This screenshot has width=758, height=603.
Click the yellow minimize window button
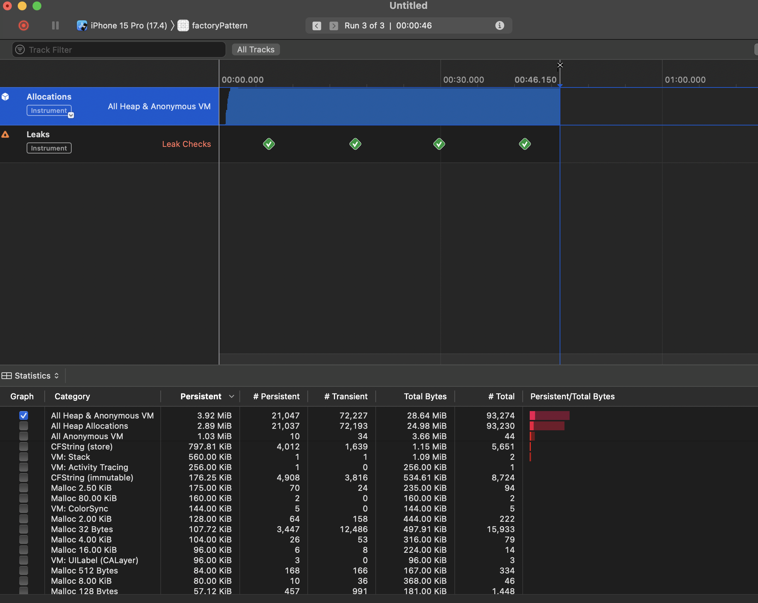(x=22, y=6)
